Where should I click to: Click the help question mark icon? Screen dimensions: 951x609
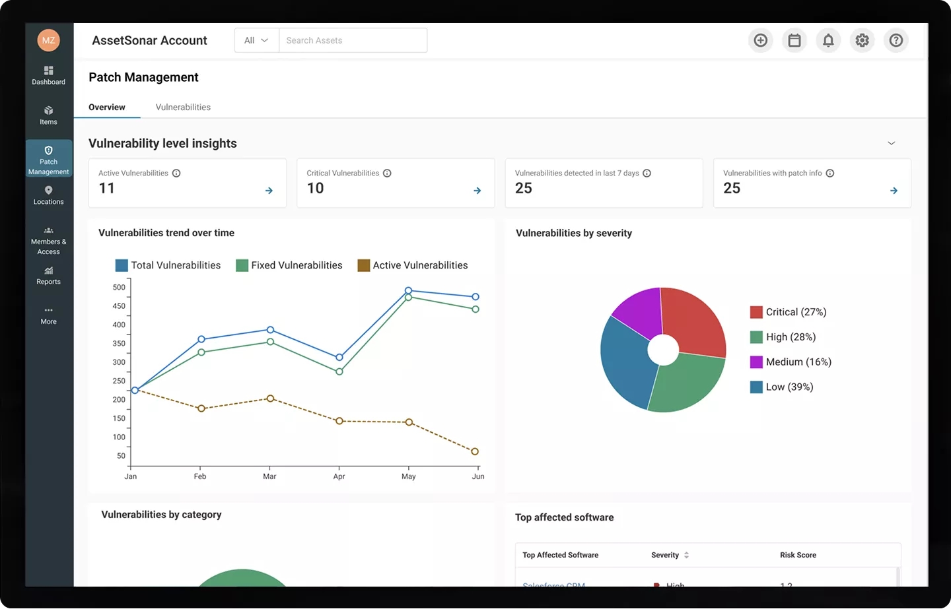896,40
